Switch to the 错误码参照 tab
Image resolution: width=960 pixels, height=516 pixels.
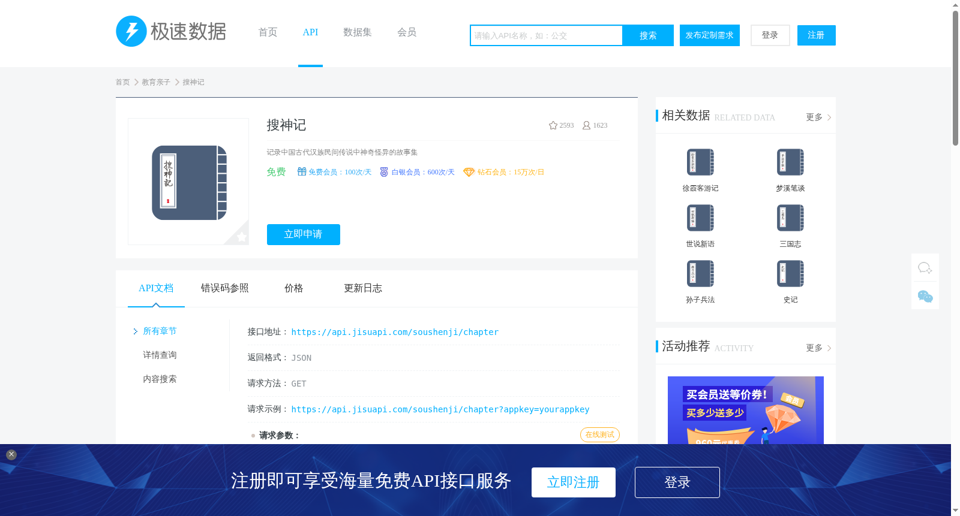coord(225,288)
